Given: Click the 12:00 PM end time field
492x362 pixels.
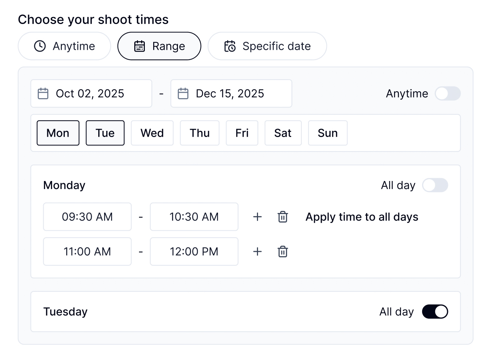Looking at the screenshot, I should 194,252.
